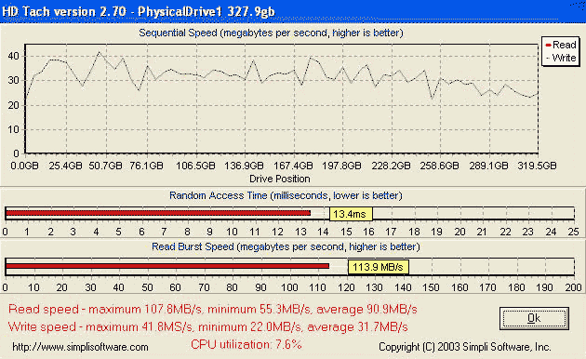
Task: Click the Ok button
Action: [x=534, y=318]
